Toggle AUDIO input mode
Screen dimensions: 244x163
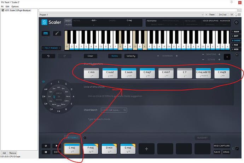click(69, 25)
